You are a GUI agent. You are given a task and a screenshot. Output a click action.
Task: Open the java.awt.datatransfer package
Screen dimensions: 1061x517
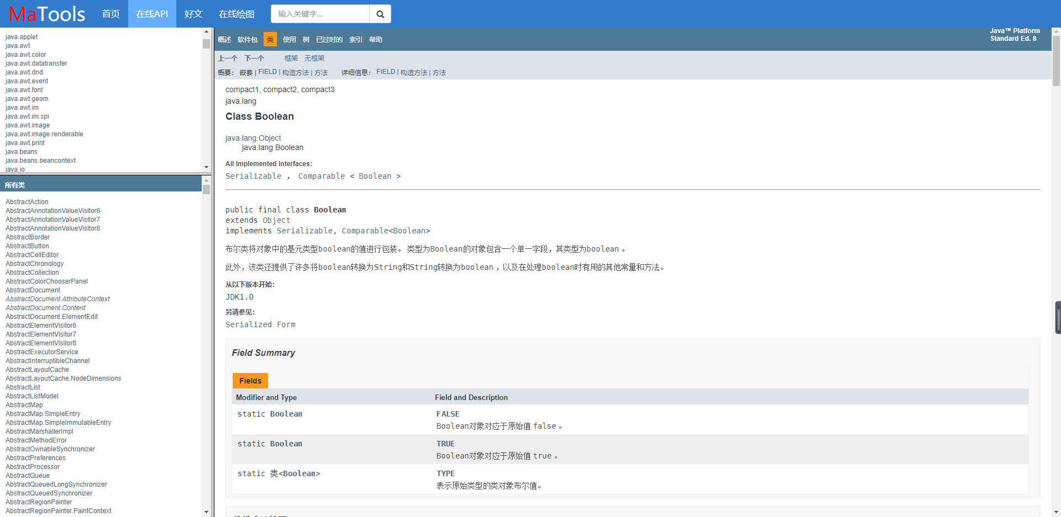click(x=36, y=63)
